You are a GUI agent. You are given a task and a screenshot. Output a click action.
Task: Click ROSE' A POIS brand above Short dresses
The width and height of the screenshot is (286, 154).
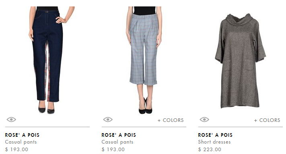pos(215,135)
